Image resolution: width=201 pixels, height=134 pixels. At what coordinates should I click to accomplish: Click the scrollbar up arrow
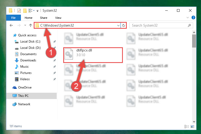coord(194,32)
